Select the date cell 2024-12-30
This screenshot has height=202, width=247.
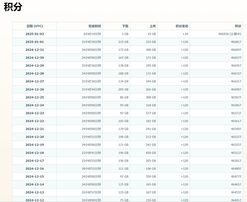pos(35,57)
